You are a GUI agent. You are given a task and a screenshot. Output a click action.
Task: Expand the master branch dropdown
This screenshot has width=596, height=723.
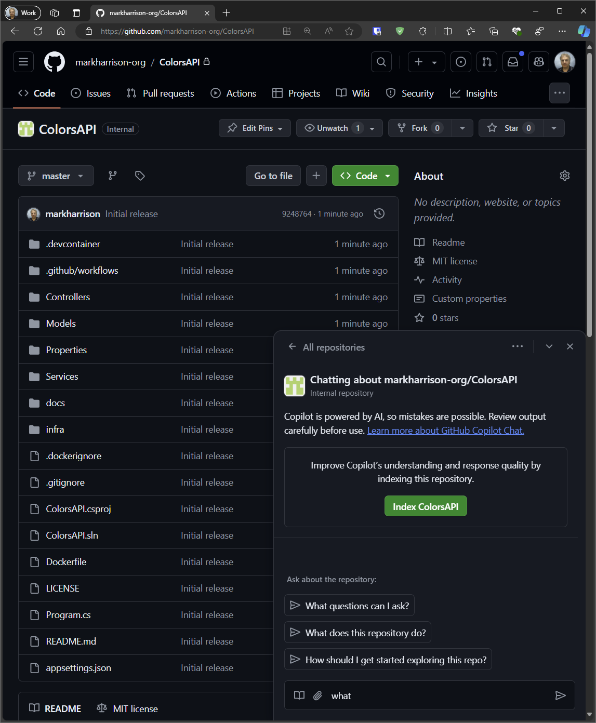click(56, 176)
